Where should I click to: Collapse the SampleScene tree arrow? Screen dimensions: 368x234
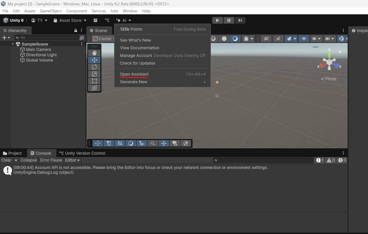[x=13, y=44]
